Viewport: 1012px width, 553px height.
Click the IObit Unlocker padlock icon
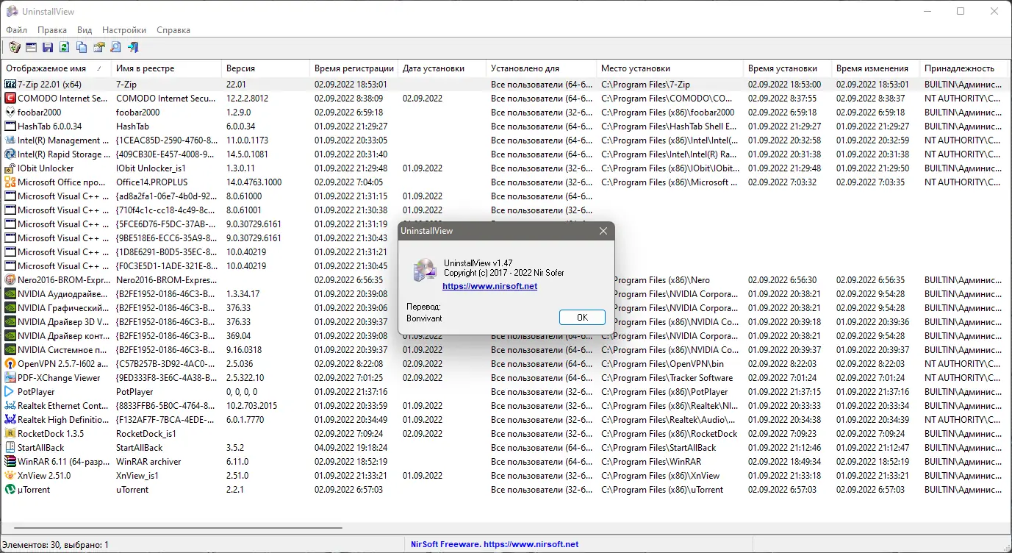(x=10, y=168)
